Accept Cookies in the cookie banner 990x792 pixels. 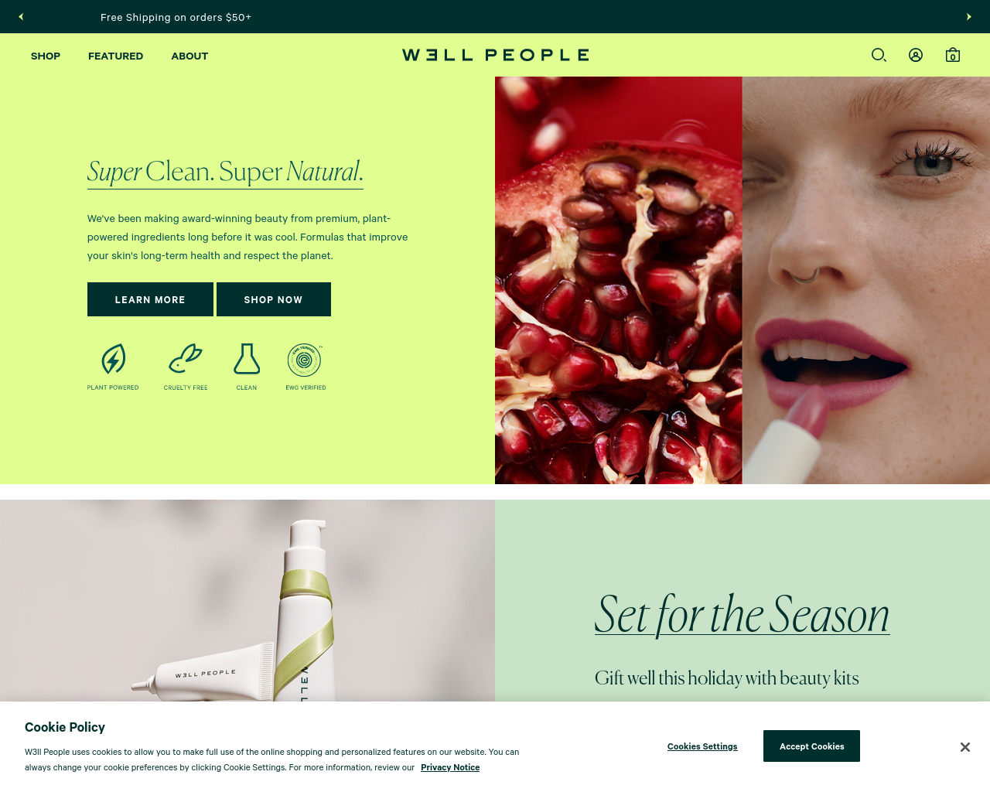tap(811, 746)
